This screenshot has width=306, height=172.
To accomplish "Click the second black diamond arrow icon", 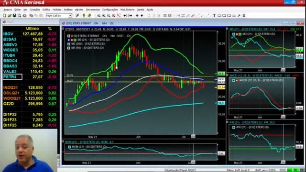I will (142, 16).
